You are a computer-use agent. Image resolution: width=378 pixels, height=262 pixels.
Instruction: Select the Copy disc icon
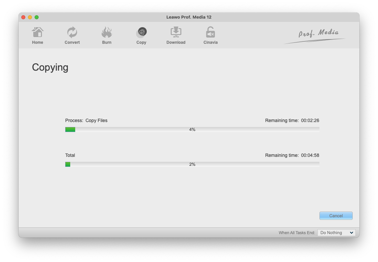141,33
